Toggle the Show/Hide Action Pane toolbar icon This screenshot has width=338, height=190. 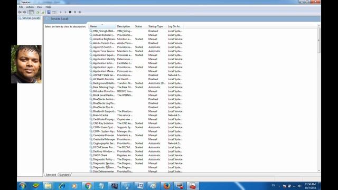point(54,12)
